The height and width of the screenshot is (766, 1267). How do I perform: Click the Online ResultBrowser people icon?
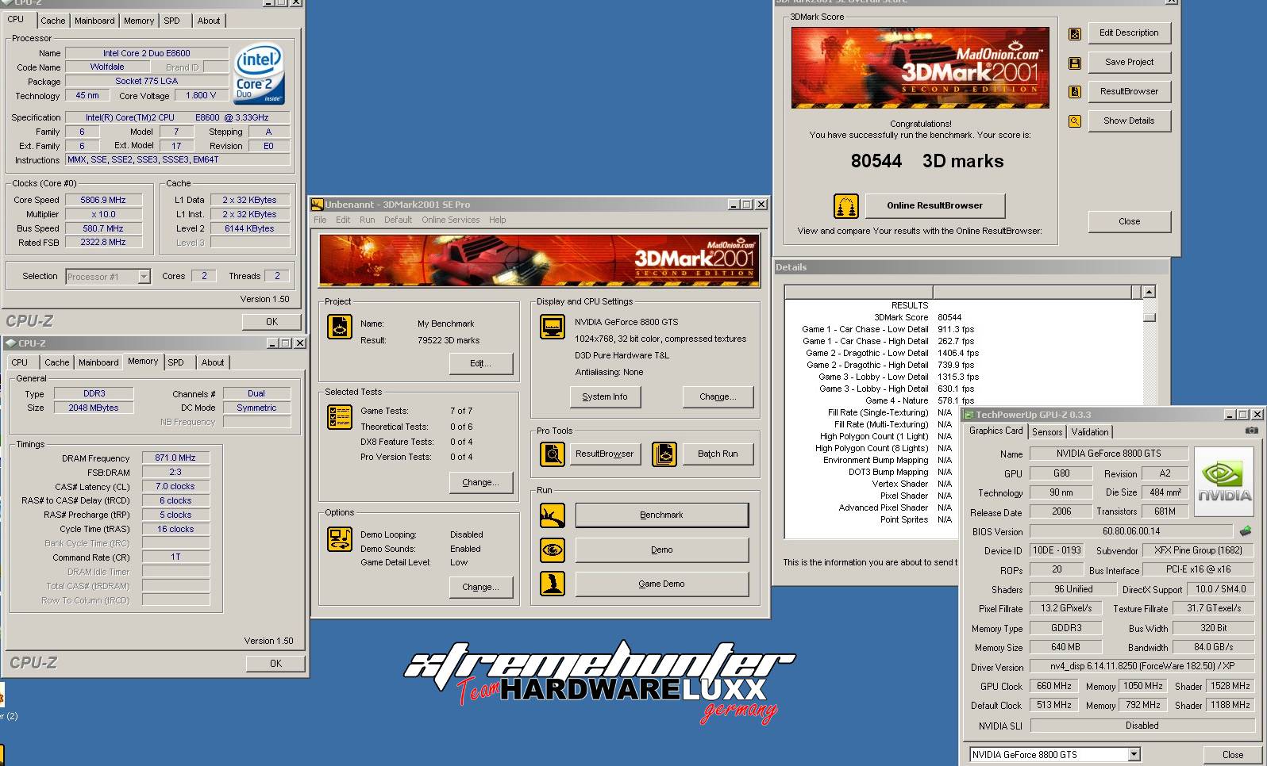(x=846, y=206)
